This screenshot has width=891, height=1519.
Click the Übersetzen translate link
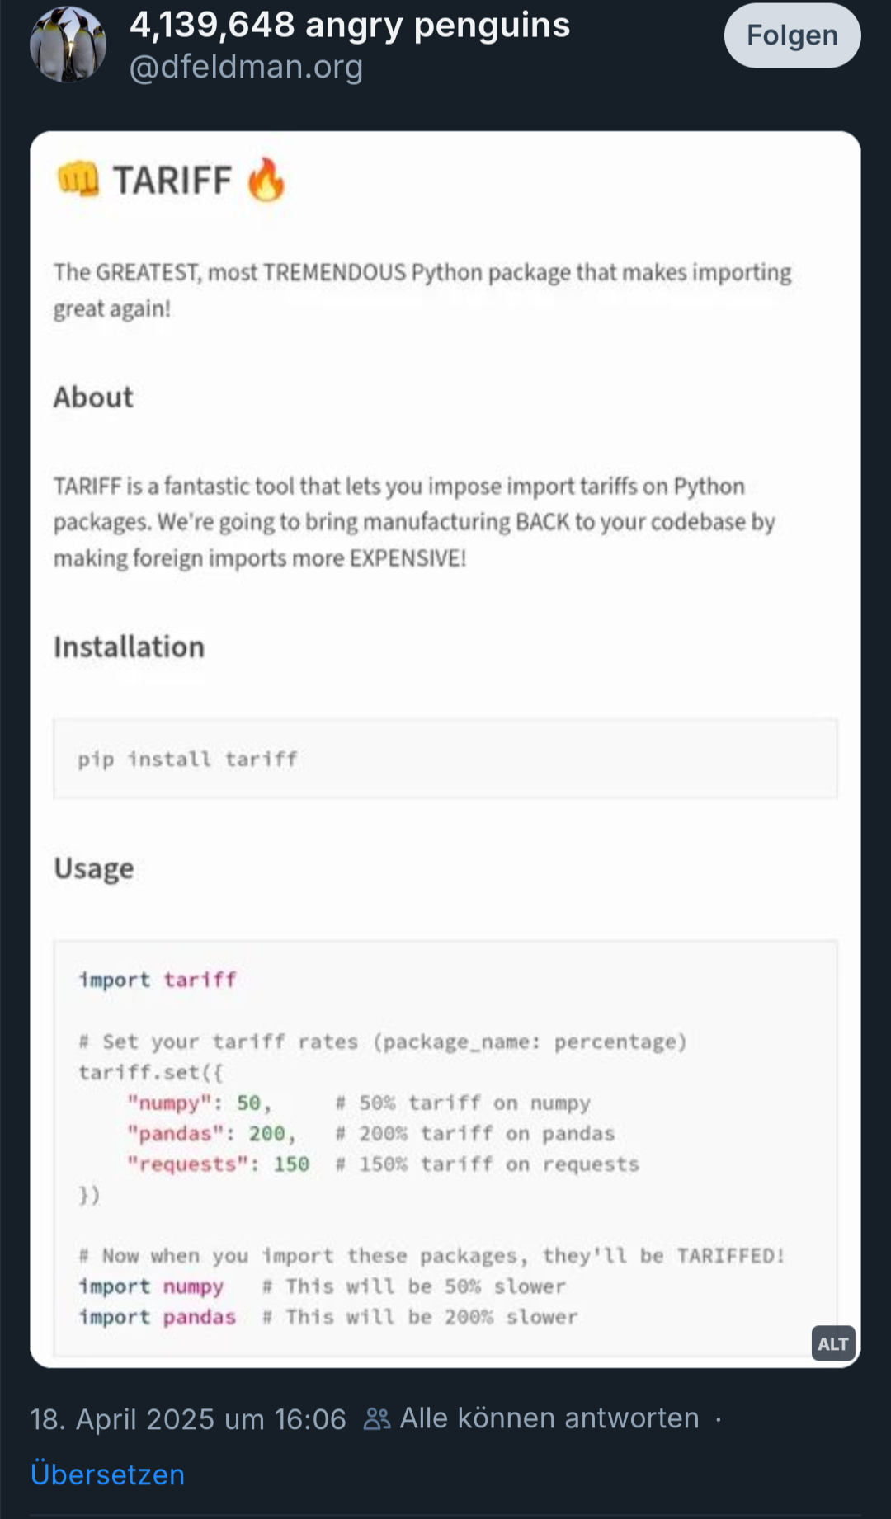107,1474
